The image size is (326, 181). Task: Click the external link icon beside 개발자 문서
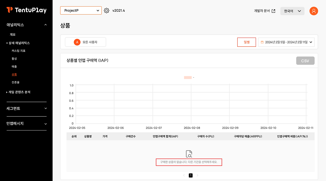(x=273, y=11)
